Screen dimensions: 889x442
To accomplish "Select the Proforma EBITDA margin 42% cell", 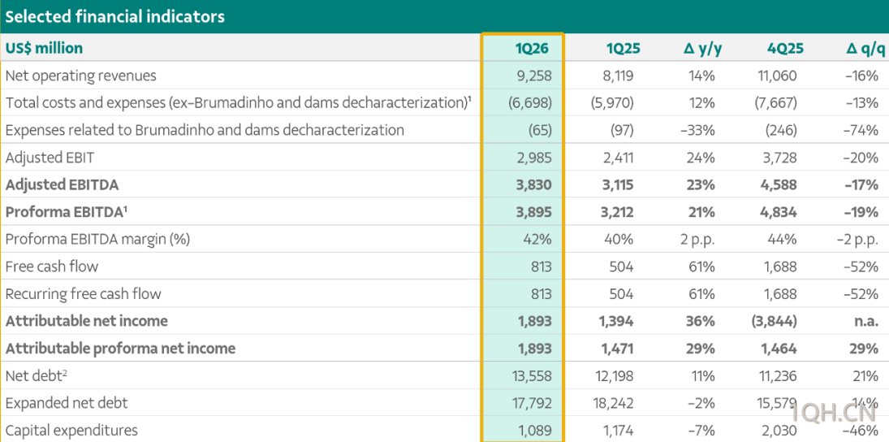I will pos(537,240).
